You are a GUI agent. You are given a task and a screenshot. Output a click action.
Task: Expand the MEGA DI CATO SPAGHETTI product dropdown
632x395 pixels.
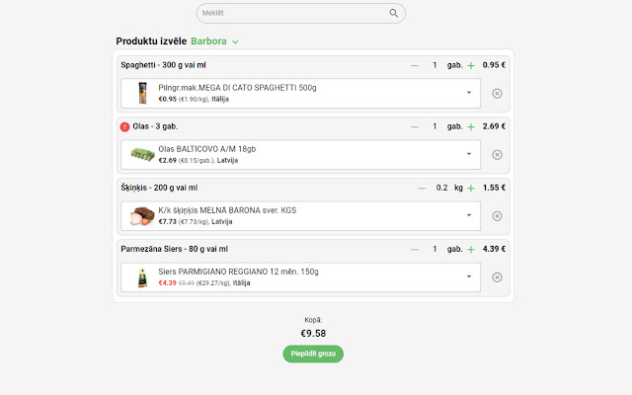468,94
